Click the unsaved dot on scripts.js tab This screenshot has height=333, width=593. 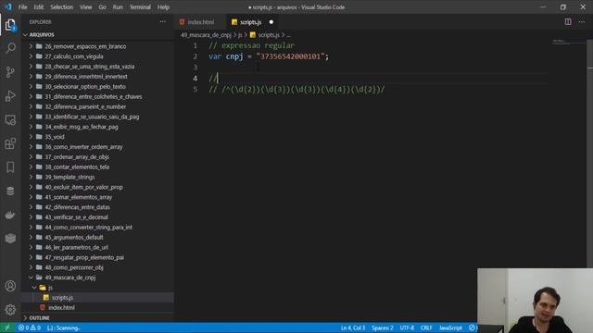[x=271, y=22]
